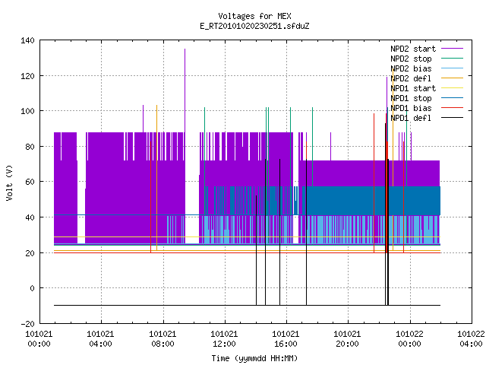This screenshot has width=486, height=365.
Task: Click the y-axis tick label 100
Action: pos(27,111)
